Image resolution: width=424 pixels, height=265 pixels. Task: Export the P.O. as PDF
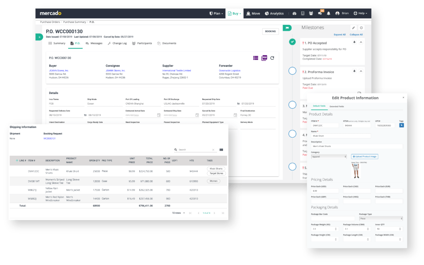264,58
